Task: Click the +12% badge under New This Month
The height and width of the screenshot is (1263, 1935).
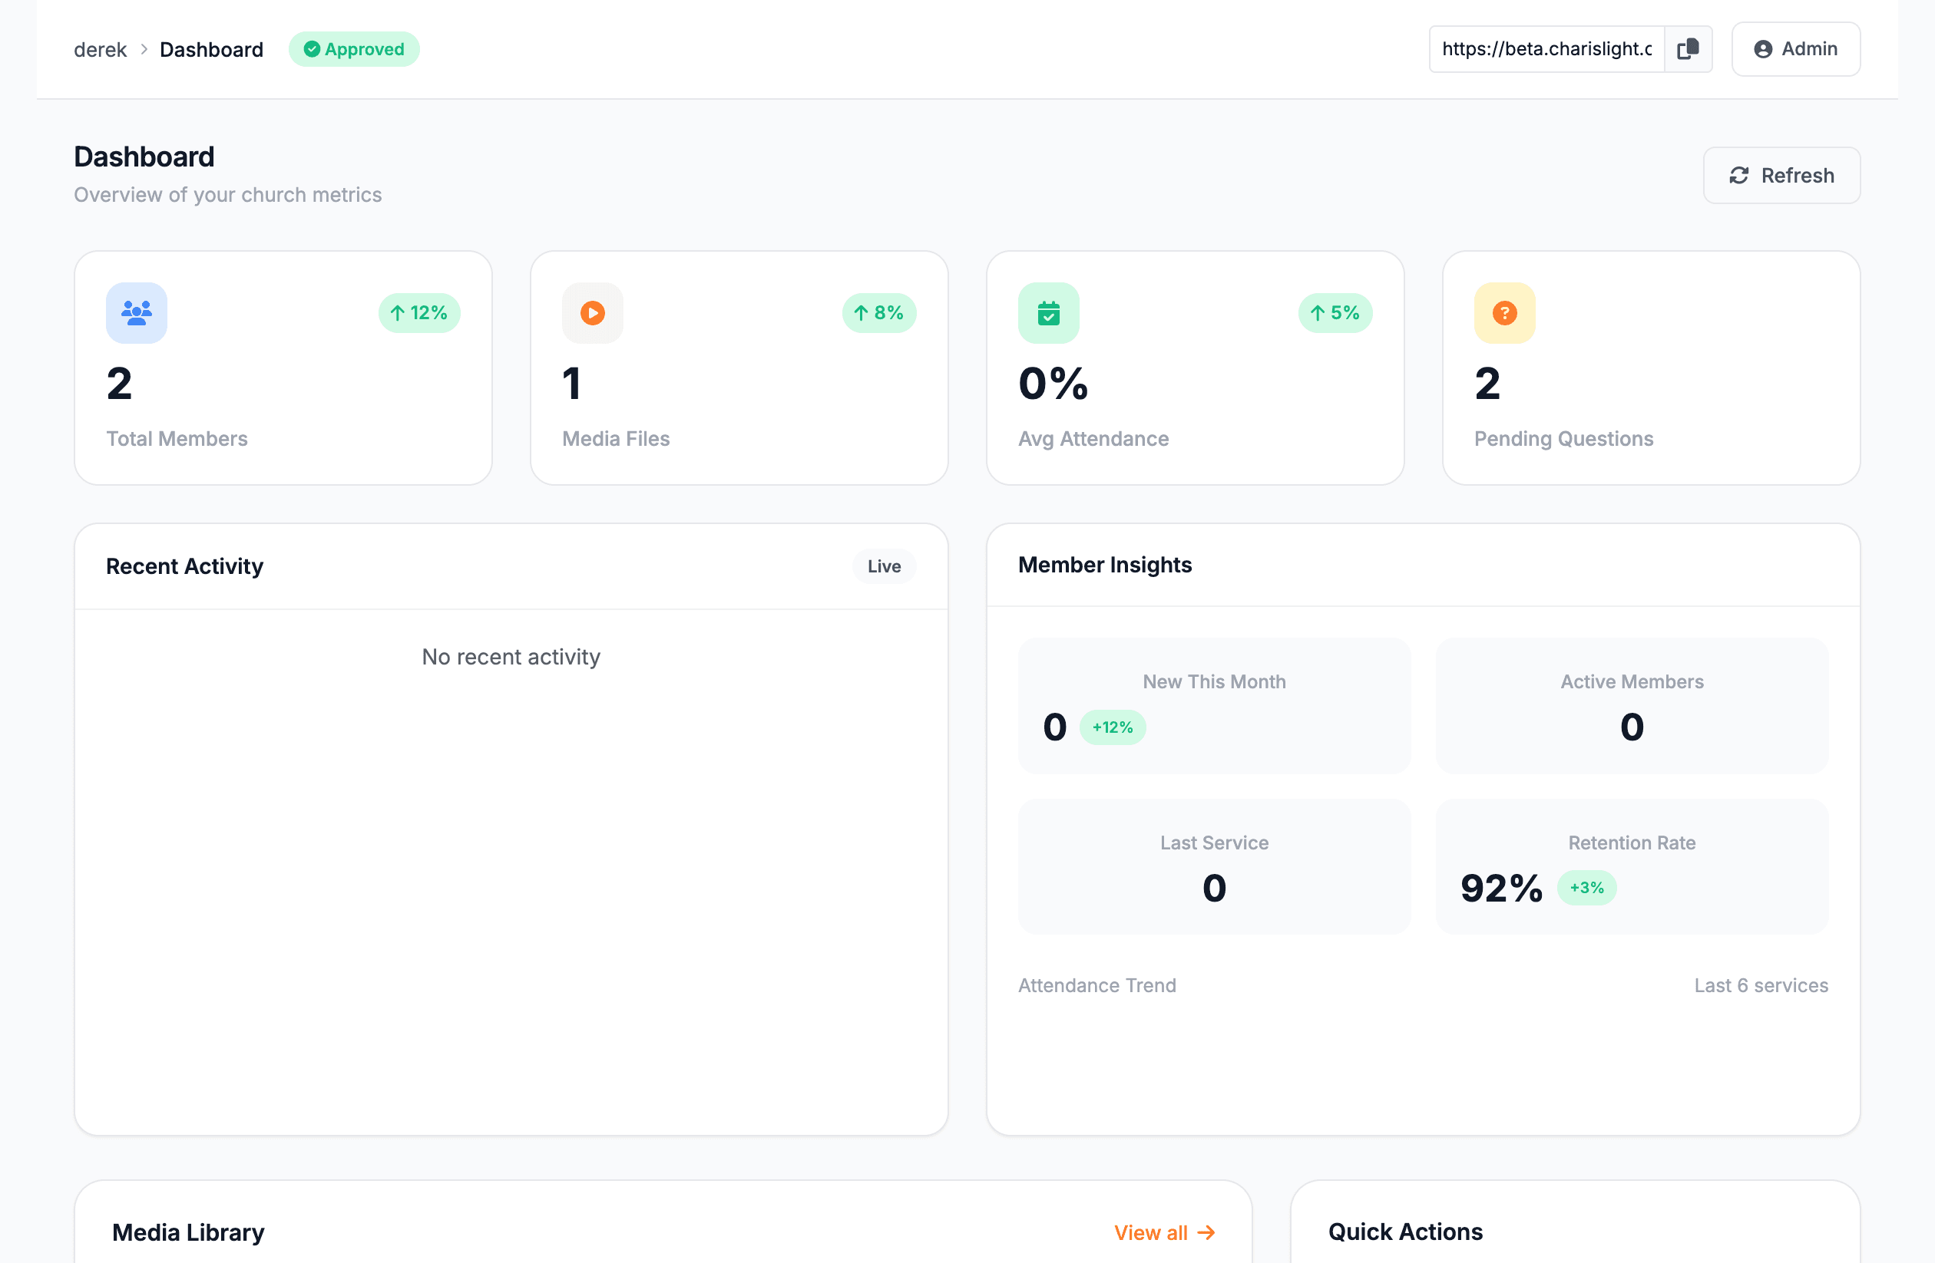Action: pyautogui.click(x=1113, y=727)
